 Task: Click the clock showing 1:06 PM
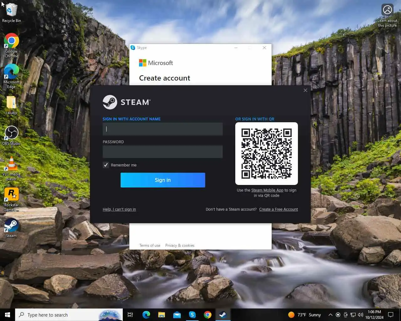pyautogui.click(x=374, y=315)
